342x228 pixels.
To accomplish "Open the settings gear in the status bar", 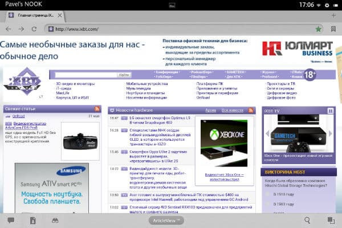I will point(327,5).
